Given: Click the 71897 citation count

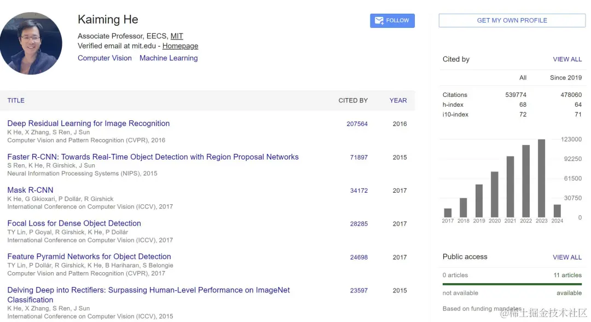Looking at the screenshot, I should 359,157.
